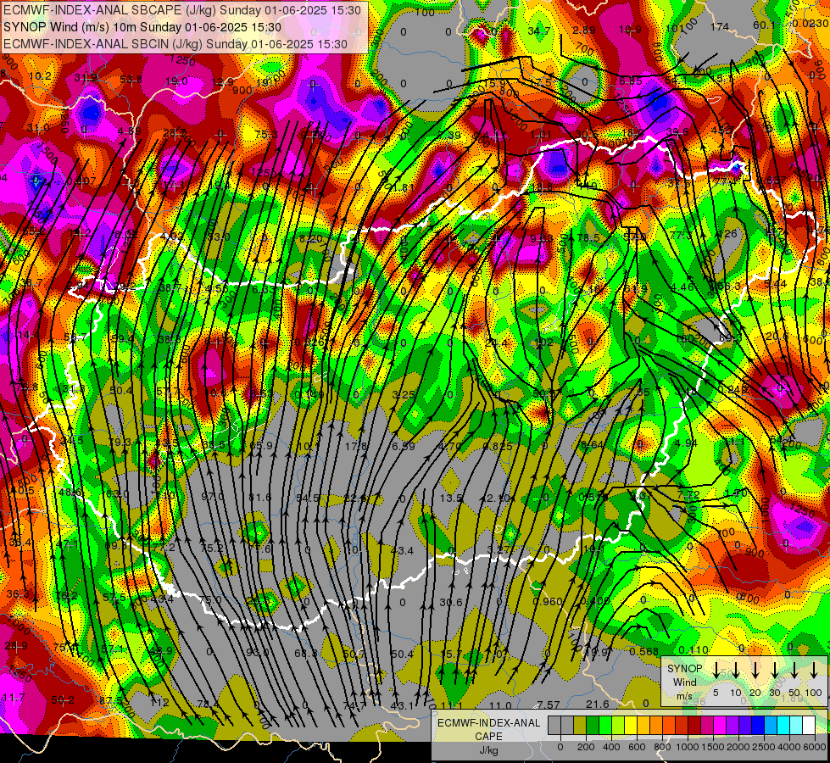Click the 174 station value
Image resolution: width=830 pixels, height=763 pixels.
720,26
